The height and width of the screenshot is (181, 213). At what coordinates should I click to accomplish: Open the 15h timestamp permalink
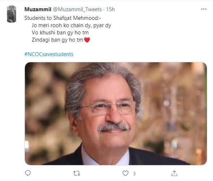click(x=110, y=9)
